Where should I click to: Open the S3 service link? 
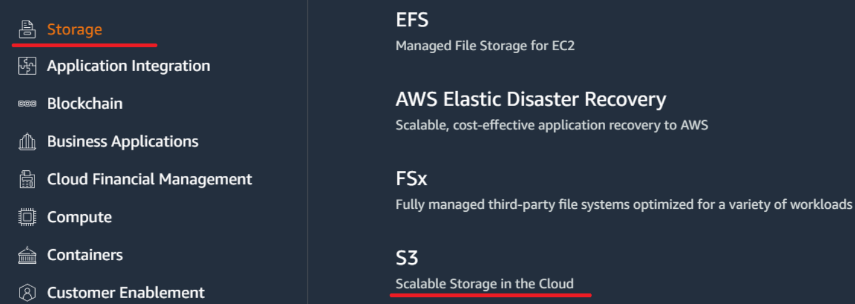(407, 258)
